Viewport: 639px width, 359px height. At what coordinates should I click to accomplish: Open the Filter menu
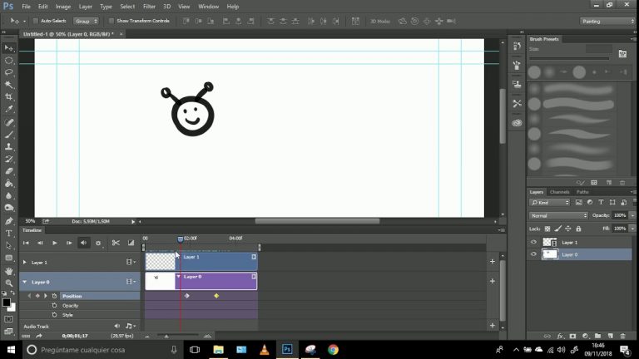pyautogui.click(x=149, y=7)
